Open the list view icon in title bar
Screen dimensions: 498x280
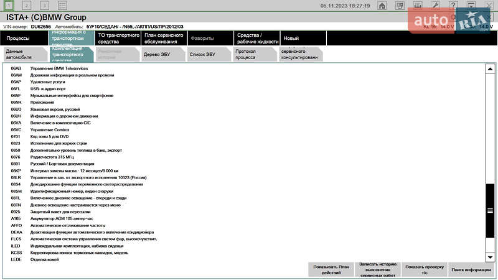(62, 5)
